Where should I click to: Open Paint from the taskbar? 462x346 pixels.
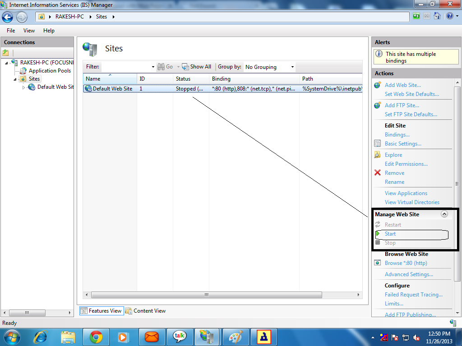236,337
